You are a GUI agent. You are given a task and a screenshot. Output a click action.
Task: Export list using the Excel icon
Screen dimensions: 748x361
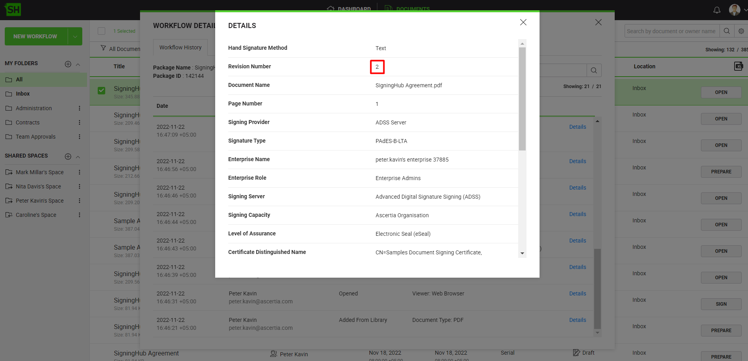click(x=738, y=66)
